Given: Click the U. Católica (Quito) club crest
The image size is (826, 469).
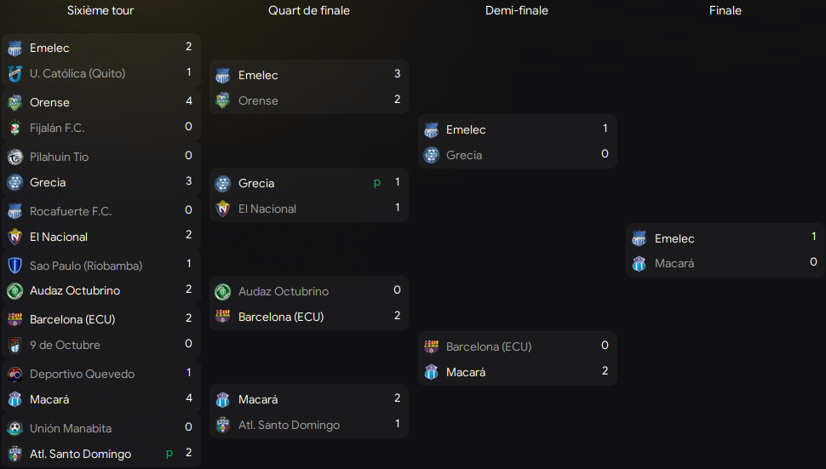Looking at the screenshot, I should (14, 74).
